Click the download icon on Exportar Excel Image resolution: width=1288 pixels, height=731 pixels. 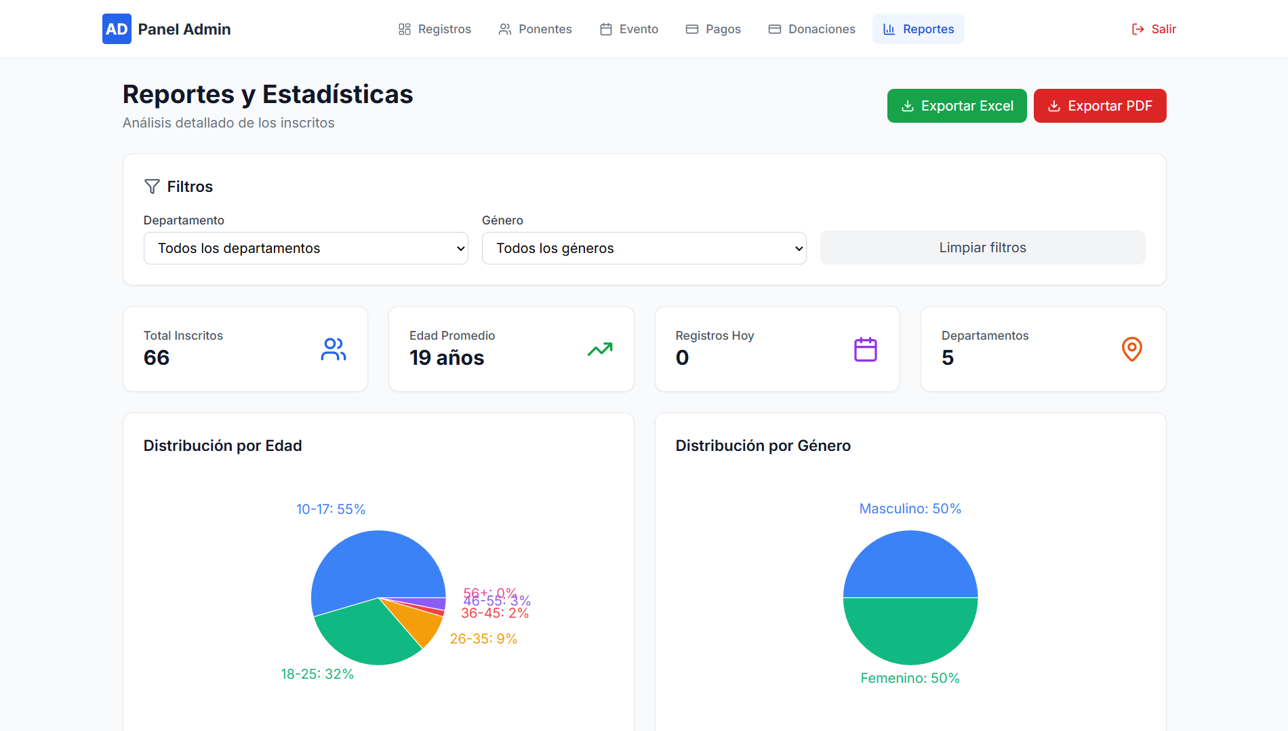907,106
